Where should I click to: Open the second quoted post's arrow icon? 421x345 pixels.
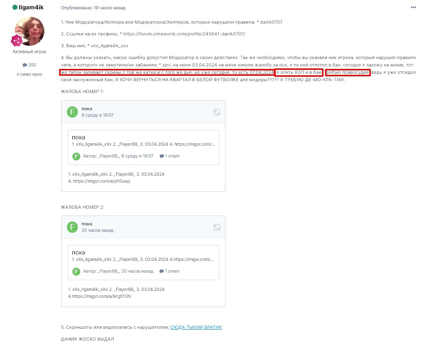point(217,227)
